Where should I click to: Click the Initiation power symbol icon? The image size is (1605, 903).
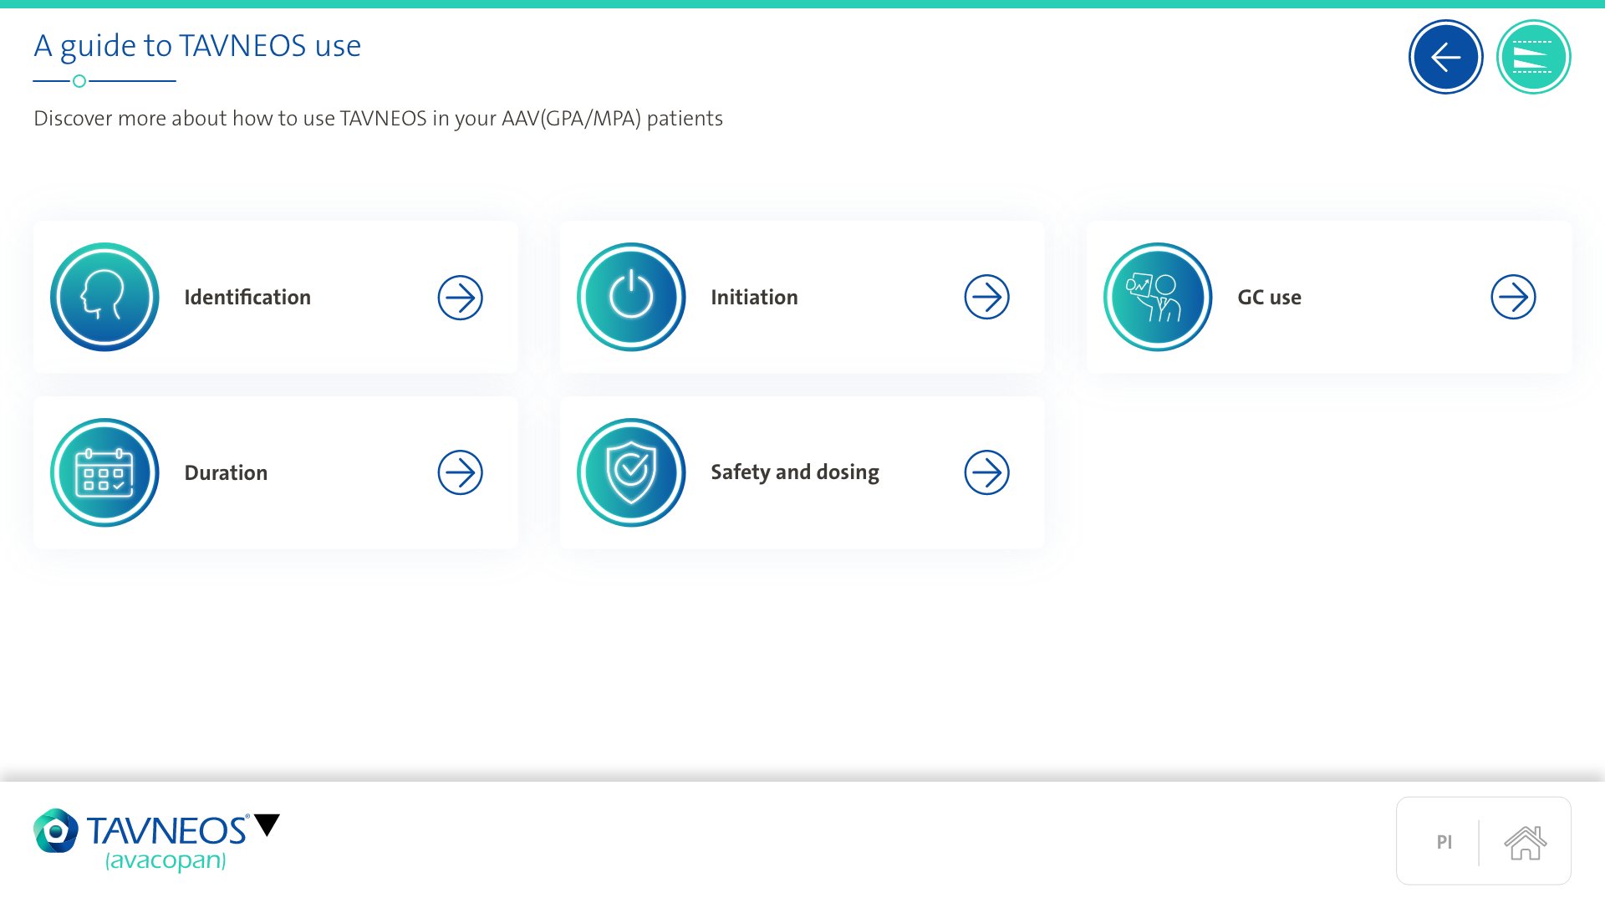(631, 297)
